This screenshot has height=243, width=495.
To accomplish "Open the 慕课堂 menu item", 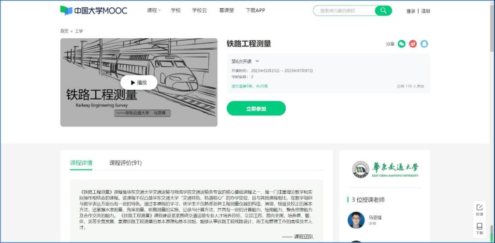I will coord(226,11).
